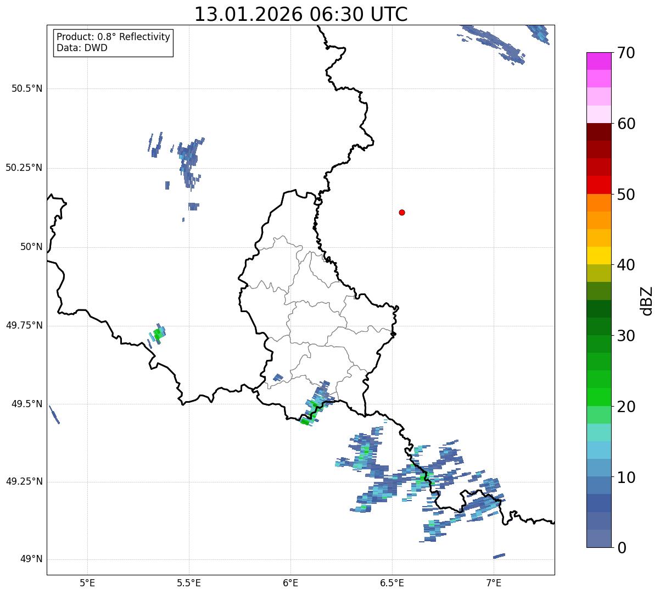Click the yellow colorbar segment at 40
The height and width of the screenshot is (594, 660).
(x=599, y=256)
